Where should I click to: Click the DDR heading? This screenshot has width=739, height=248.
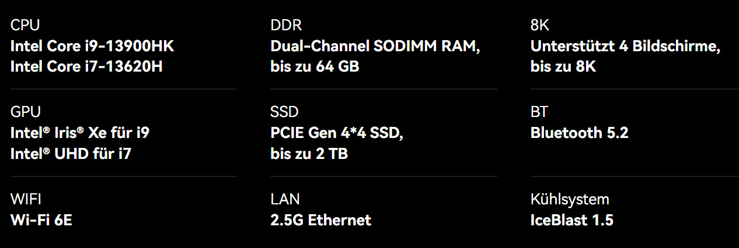point(286,26)
